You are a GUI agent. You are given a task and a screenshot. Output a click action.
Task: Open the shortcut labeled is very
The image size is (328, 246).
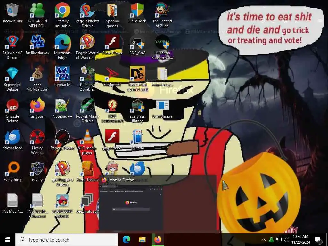pos(37,172)
